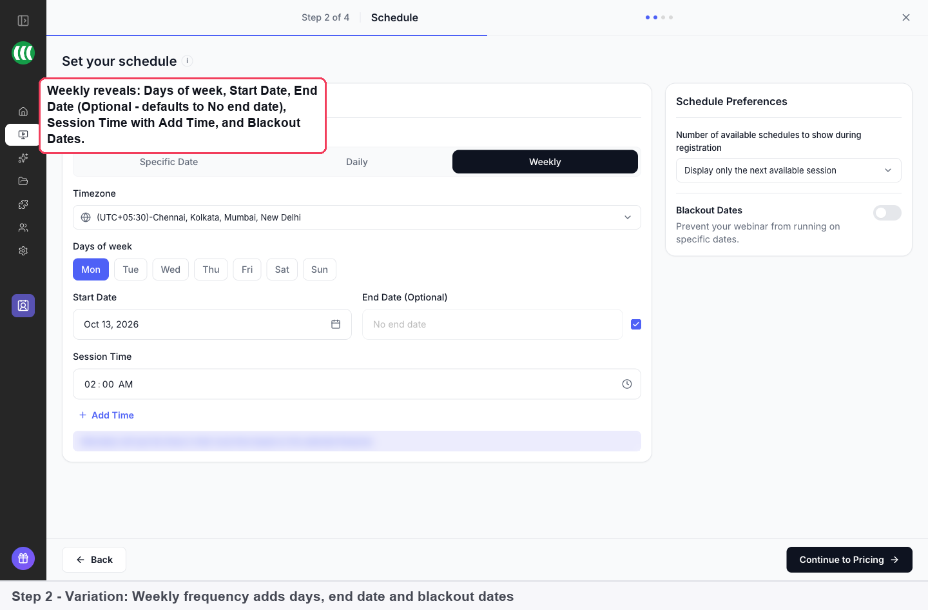Open the gift icon at sidebar bottom

coord(23,558)
